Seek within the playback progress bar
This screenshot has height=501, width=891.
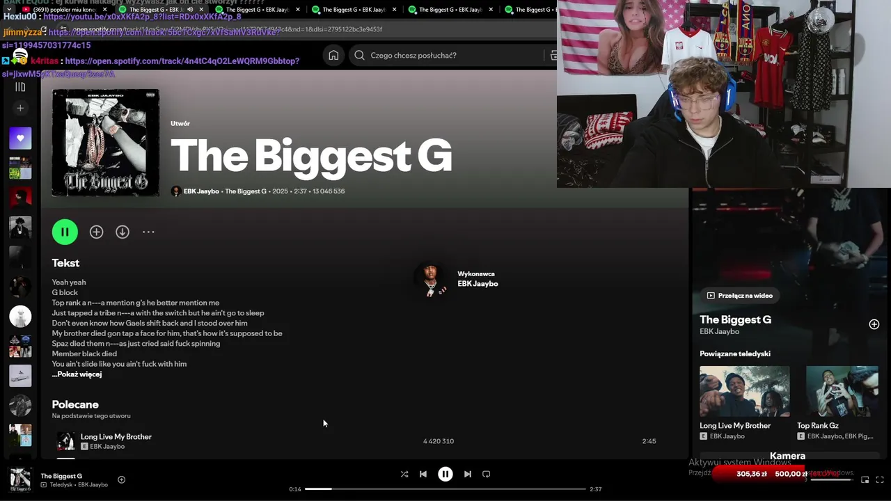445,489
